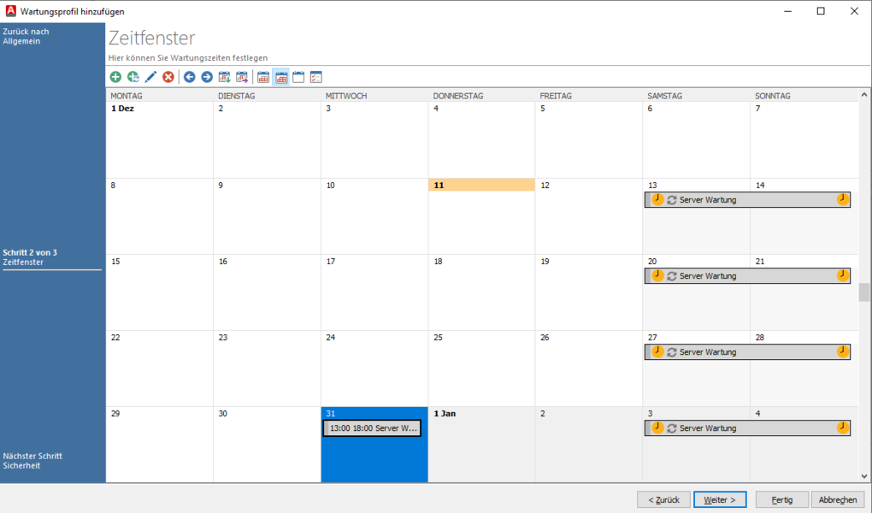This screenshot has height=513, width=872.
Task: Click the add recurring entry icon
Action: point(133,77)
